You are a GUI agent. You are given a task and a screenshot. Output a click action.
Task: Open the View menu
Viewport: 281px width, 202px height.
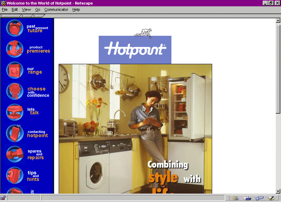point(26,10)
